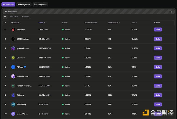177x119 pixels.
Task: Click the STATUS column header
Action: point(65,23)
